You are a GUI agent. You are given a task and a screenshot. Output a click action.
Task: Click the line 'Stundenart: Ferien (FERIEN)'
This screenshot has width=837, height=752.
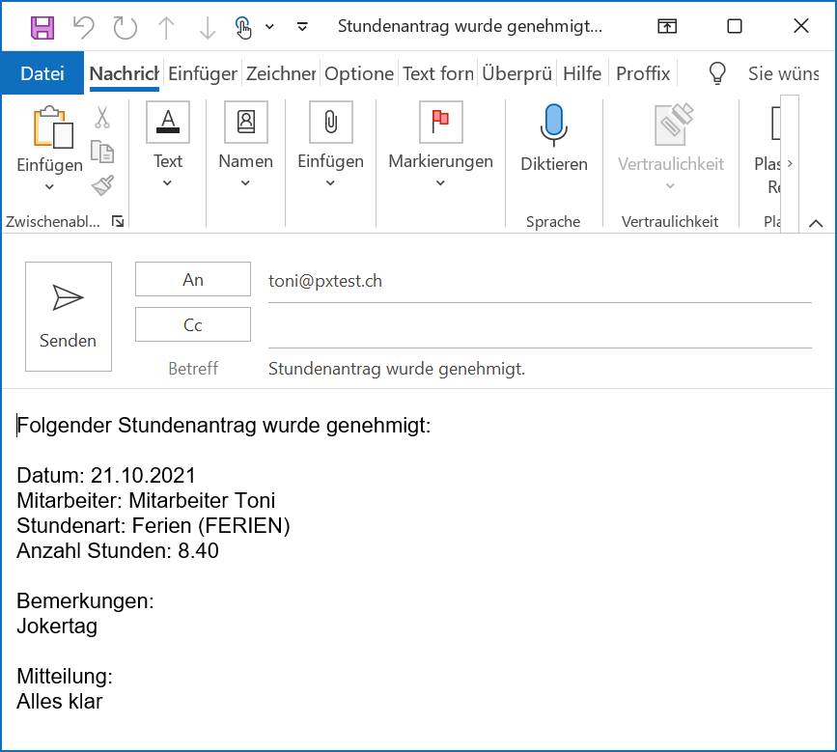tap(153, 526)
